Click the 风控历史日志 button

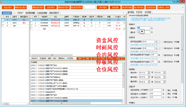coord(151,7)
